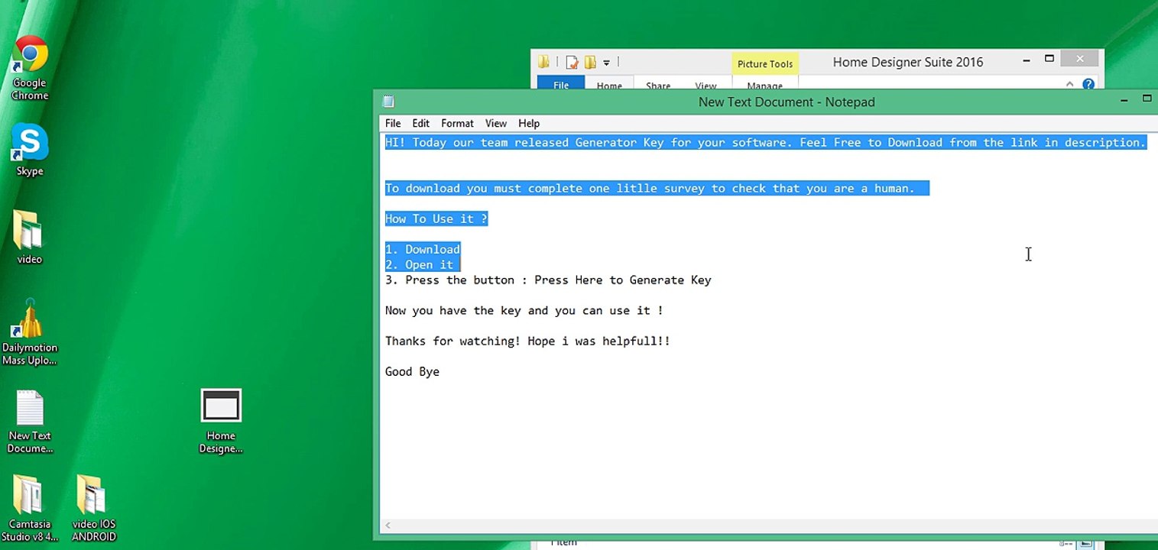Minimize the Home Designer Suite 2016 window
Viewport: 1158px width, 550px height.
pos(1027,60)
